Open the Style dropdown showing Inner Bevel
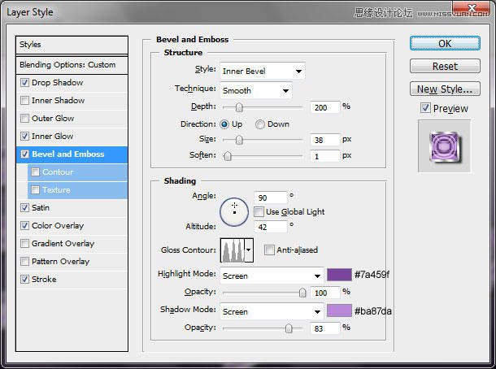The height and width of the screenshot is (369, 496). (x=263, y=72)
